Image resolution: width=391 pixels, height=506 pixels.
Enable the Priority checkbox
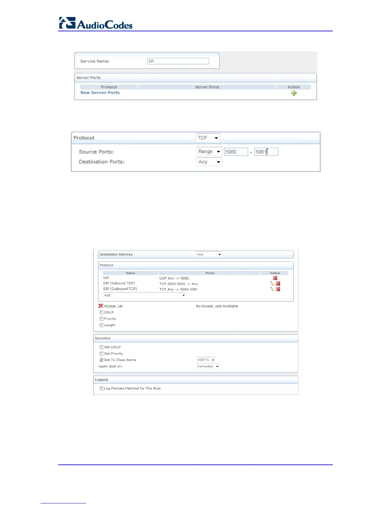(102, 319)
